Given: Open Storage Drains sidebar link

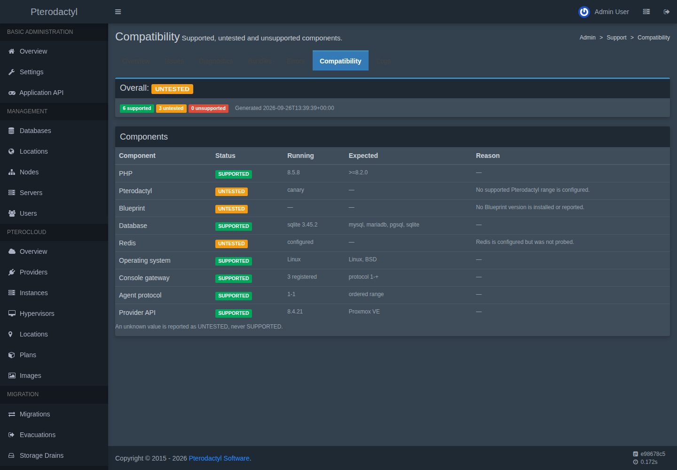Looking at the screenshot, I should pyautogui.click(x=54, y=455).
